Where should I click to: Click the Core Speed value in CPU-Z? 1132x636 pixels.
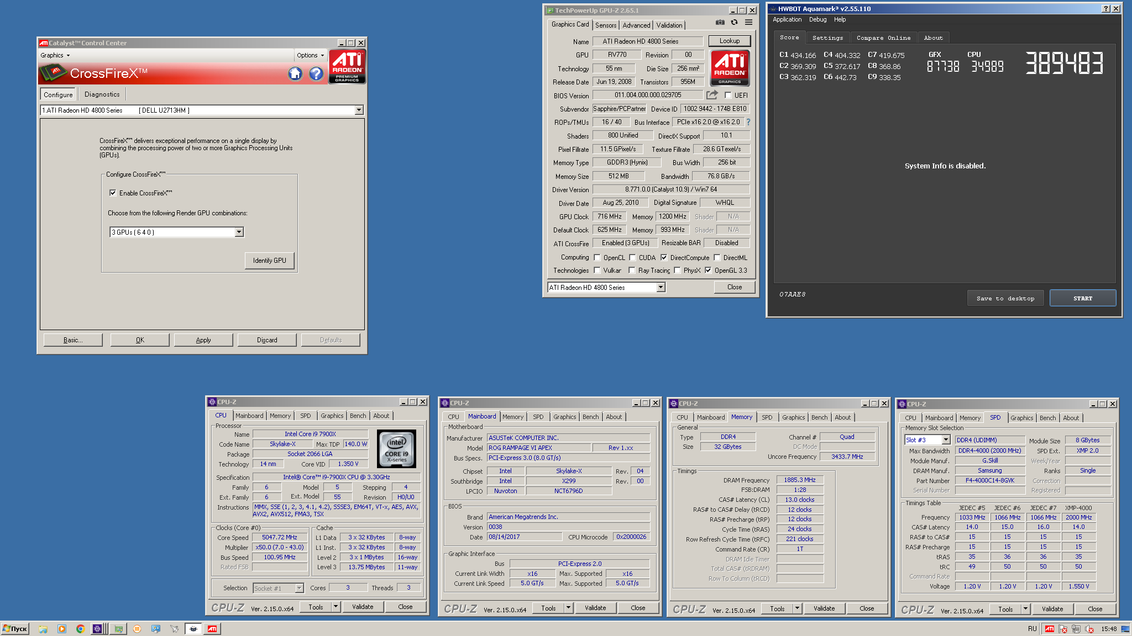click(x=280, y=537)
